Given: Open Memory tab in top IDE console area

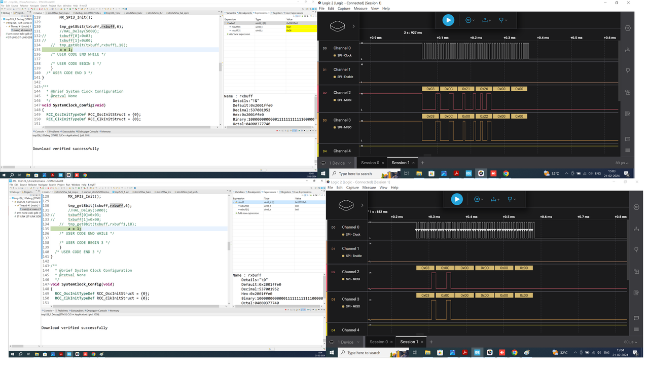Looking at the screenshot, I should tap(105, 132).
